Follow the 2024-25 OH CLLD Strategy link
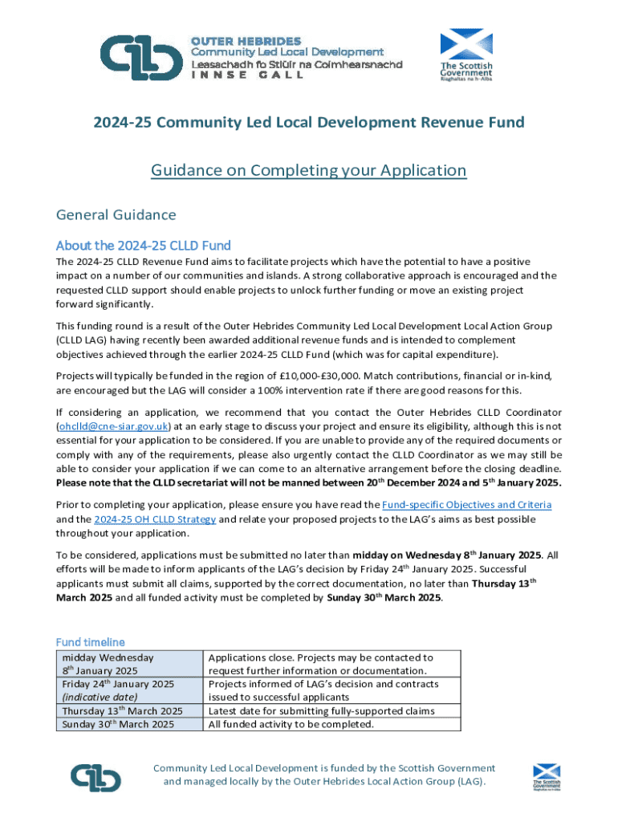Image resolution: width=618 pixels, height=822 pixels. (x=155, y=519)
